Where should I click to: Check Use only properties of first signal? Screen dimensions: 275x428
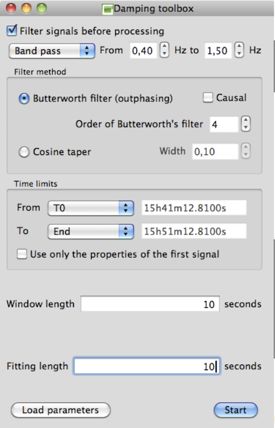coord(22,254)
